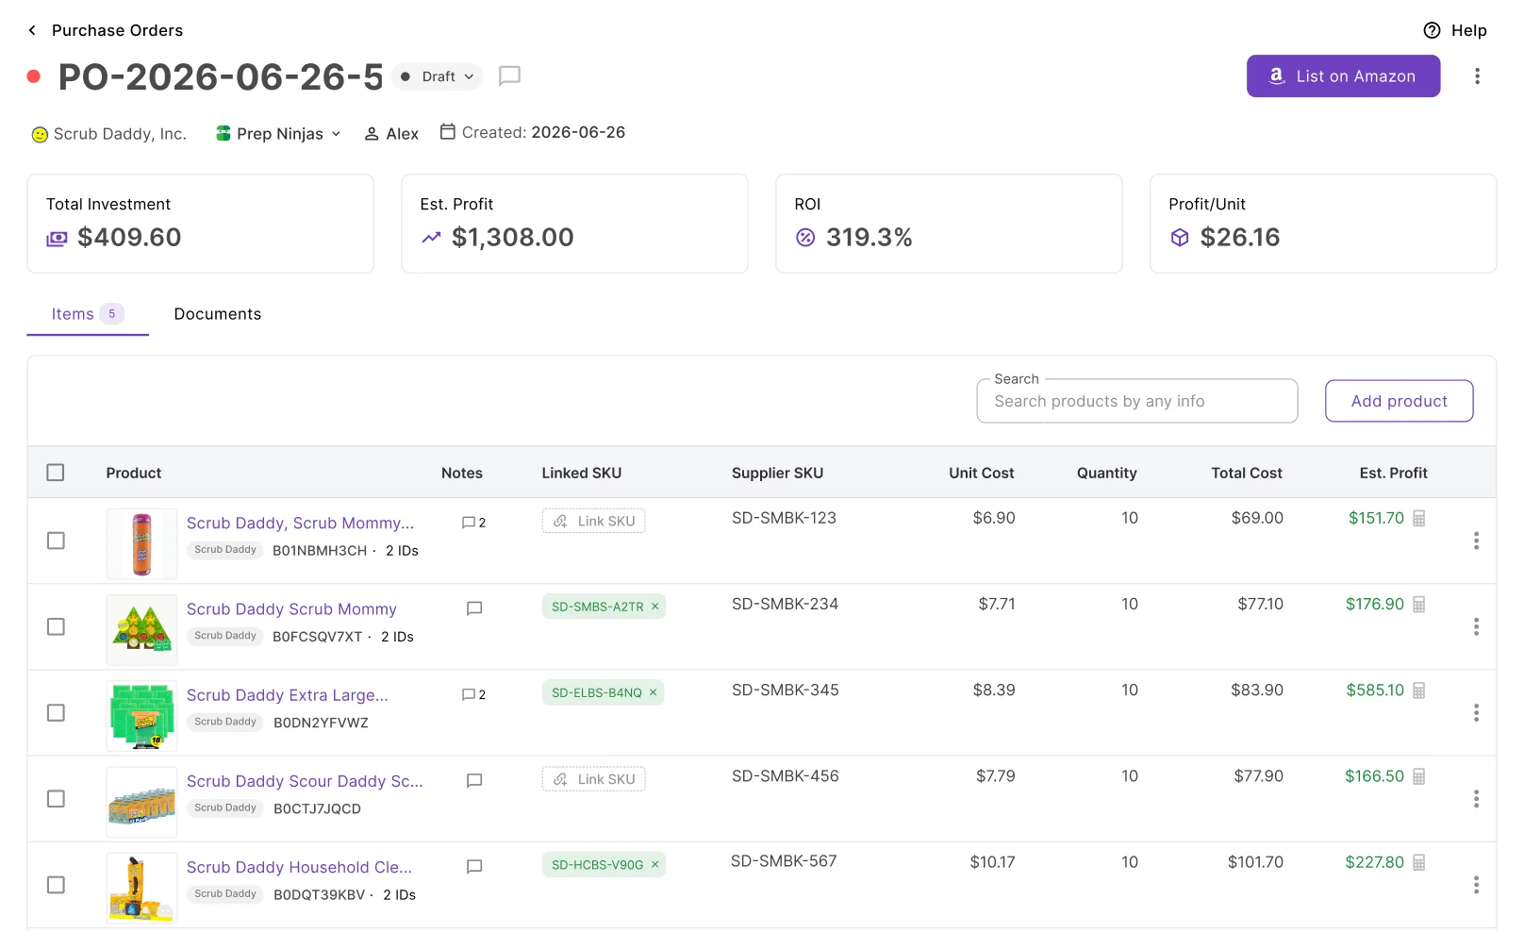The width and height of the screenshot is (1524, 932).
Task: Remove the SD-SMBS-A2TR linked SKU
Action: (654, 607)
